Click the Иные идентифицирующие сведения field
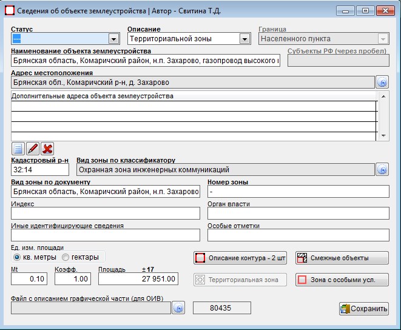 (x=106, y=235)
